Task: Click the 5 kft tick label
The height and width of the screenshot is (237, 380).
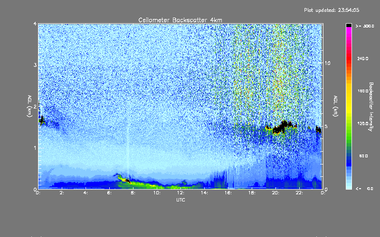Action: (x=326, y=126)
